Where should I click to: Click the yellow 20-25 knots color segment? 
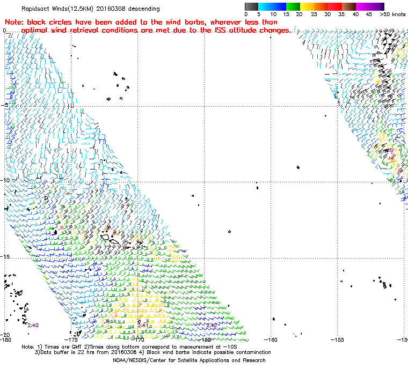click(x=307, y=6)
